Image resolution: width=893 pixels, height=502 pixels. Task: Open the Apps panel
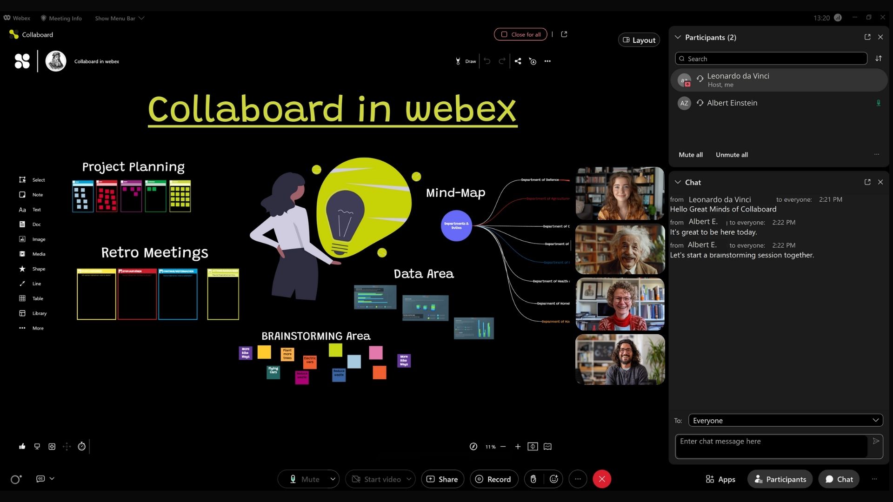click(x=720, y=479)
